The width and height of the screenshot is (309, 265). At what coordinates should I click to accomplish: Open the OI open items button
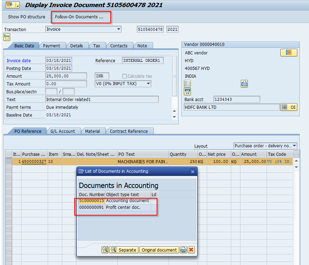(288, 107)
